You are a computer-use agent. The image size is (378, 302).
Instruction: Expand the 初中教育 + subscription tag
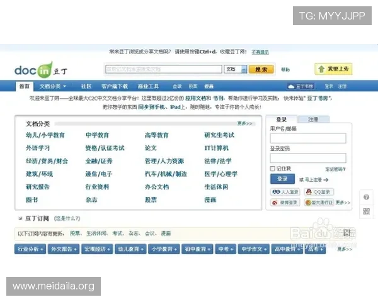coord(198,249)
